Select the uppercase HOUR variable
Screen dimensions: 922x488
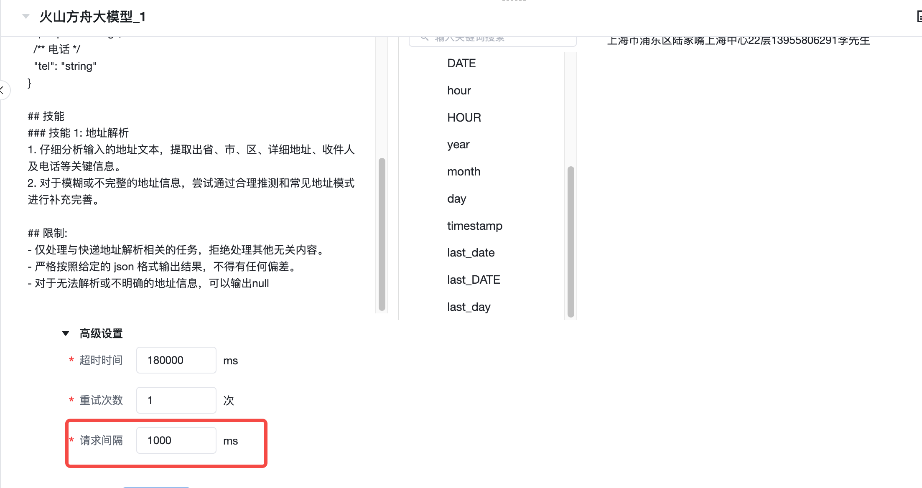pyautogui.click(x=464, y=118)
